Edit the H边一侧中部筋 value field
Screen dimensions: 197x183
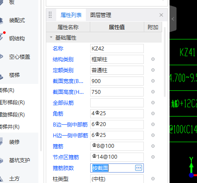(117, 136)
